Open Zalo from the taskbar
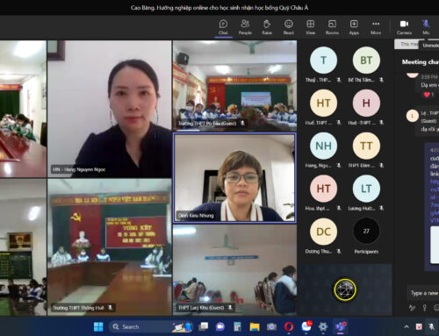The height and width of the screenshot is (336, 439). (x=306, y=326)
